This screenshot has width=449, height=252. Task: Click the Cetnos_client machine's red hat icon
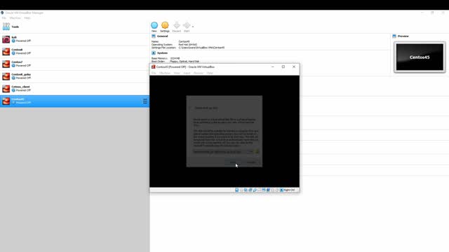[6, 88]
